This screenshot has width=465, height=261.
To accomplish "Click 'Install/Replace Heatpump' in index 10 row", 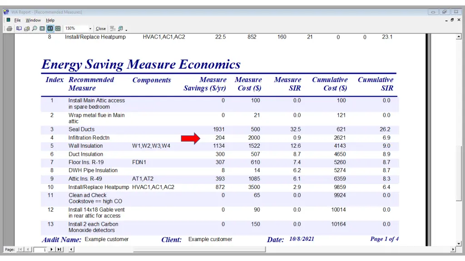I will [x=99, y=187].
